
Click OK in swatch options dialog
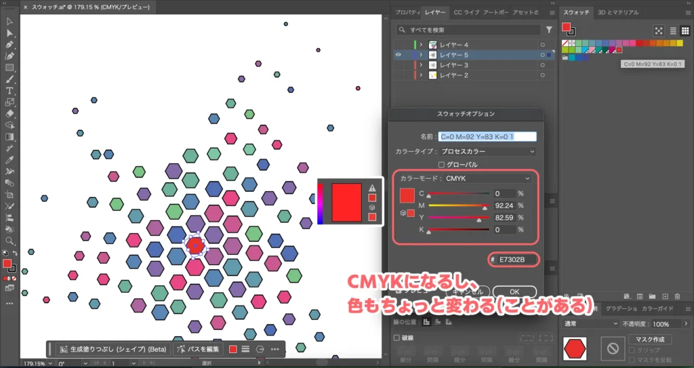[514, 292]
